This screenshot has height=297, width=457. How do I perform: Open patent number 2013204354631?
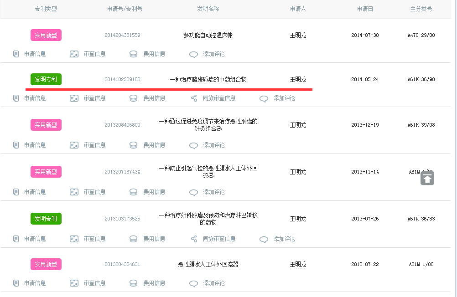(122, 265)
